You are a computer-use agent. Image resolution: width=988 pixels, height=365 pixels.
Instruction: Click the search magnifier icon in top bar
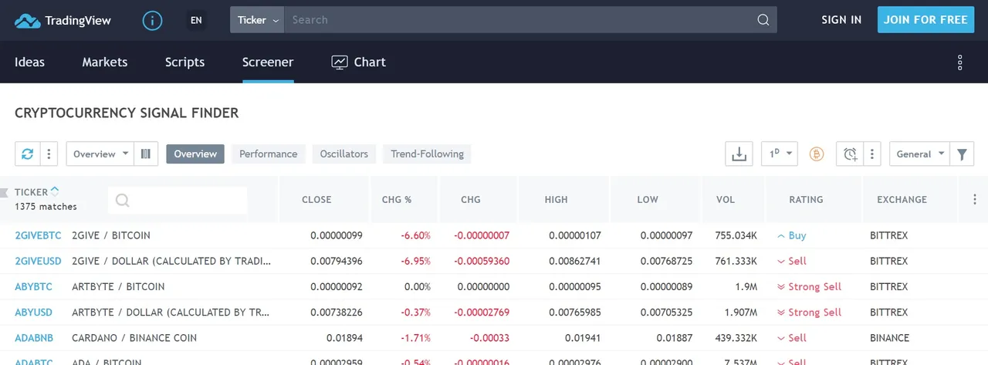click(763, 20)
